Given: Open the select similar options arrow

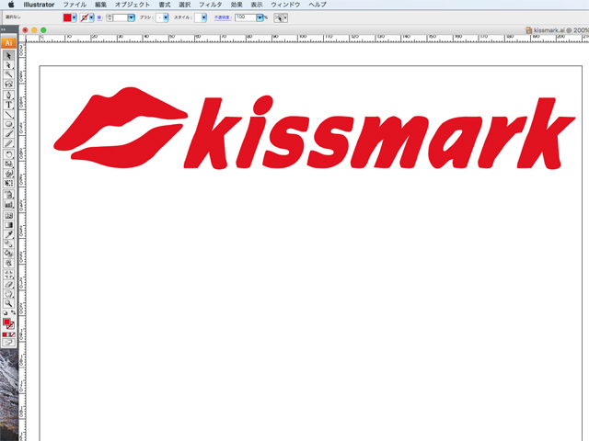Looking at the screenshot, I should point(285,17).
